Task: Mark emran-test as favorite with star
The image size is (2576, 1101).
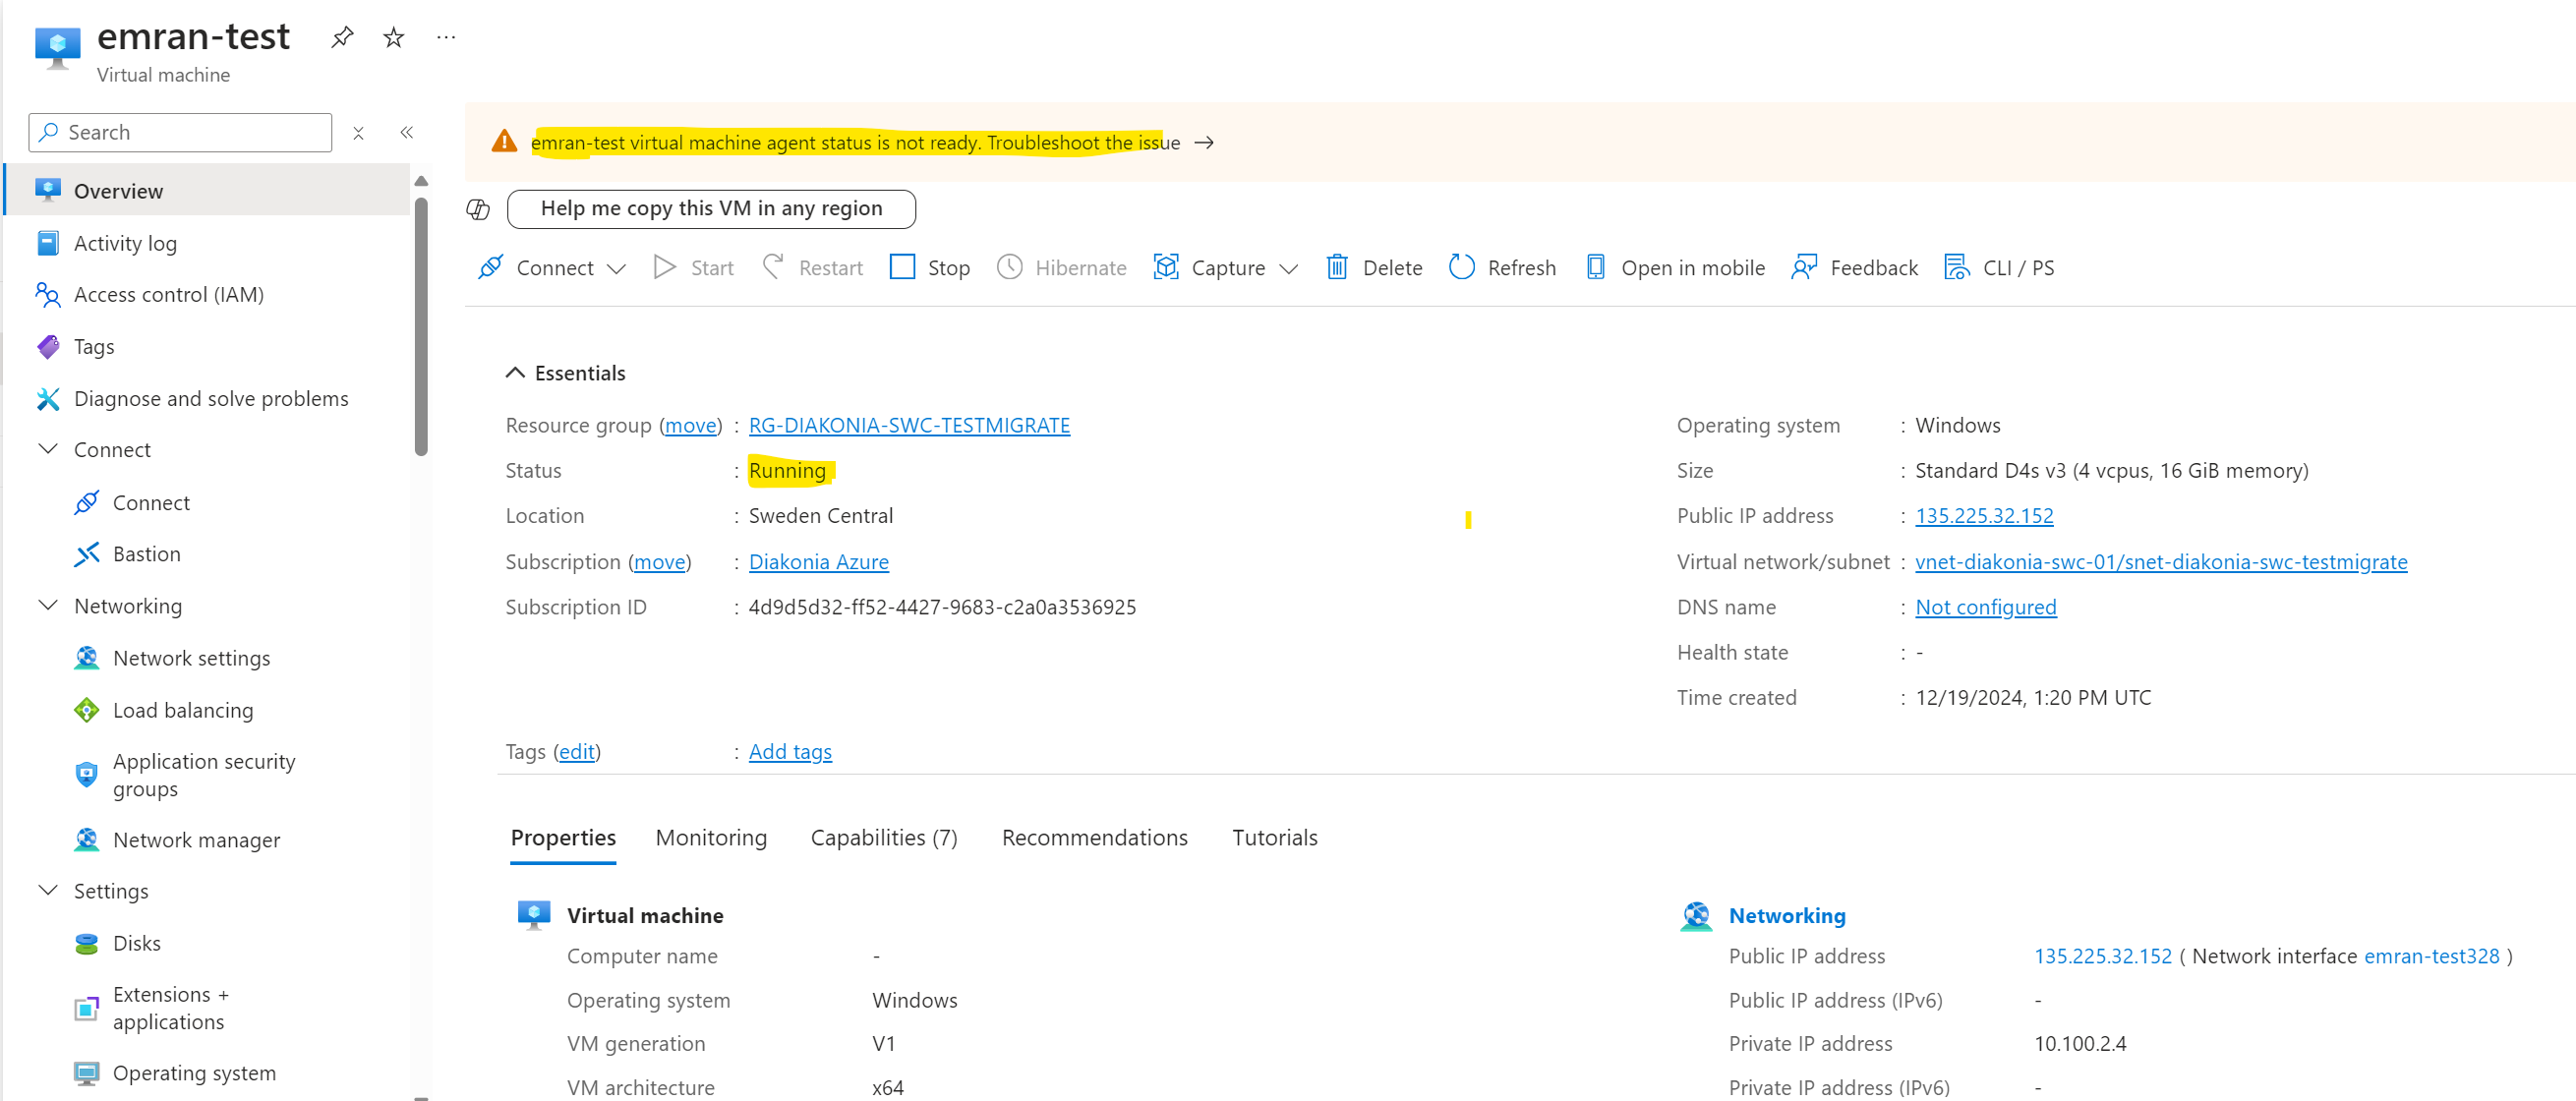Action: tap(394, 38)
